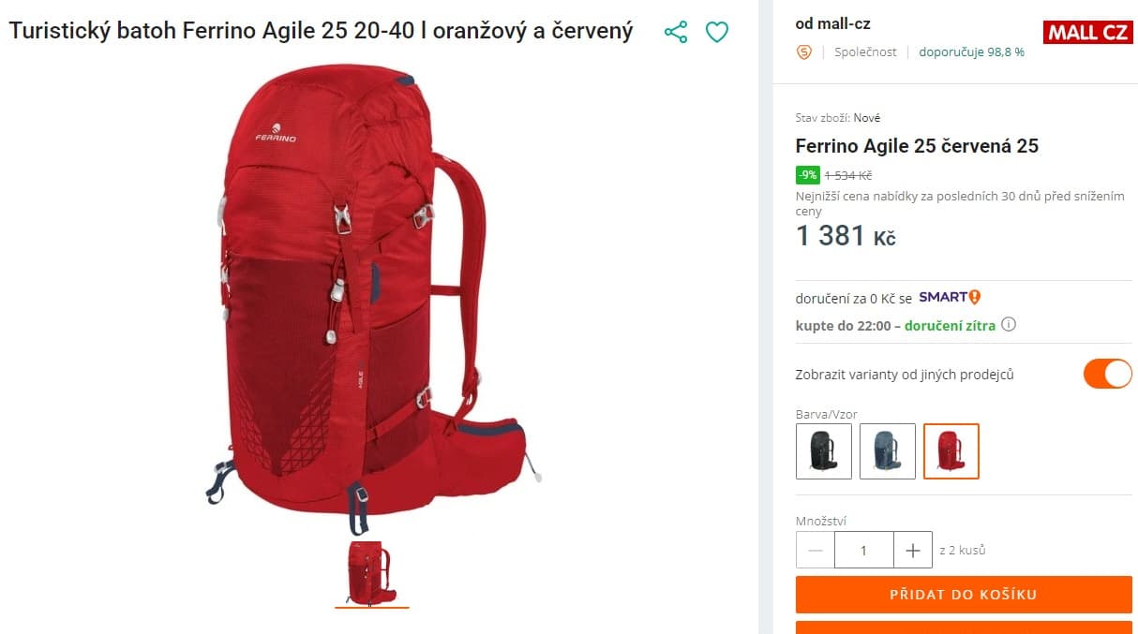The image size is (1138, 634).
Task: Open the delivery info circle icon
Action: (x=1009, y=325)
